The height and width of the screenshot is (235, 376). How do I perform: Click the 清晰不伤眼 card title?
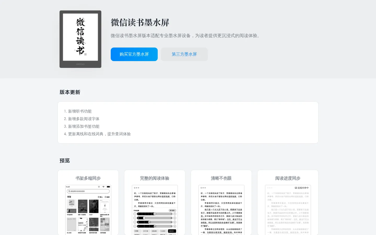point(221,178)
